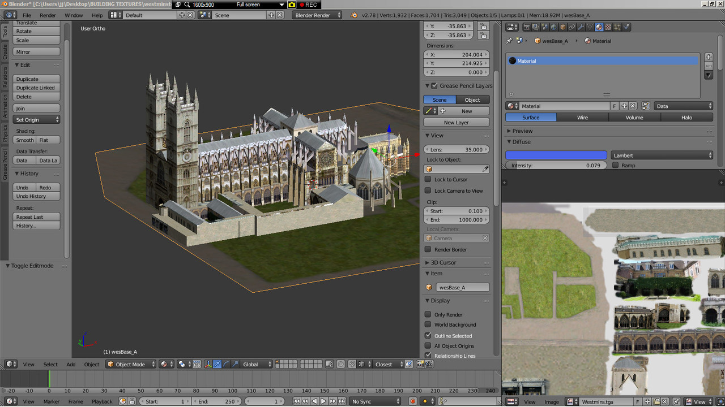Viewport: 725px width, 407px height.
Task: Click the Render camera properties icon
Action: click(x=526, y=27)
